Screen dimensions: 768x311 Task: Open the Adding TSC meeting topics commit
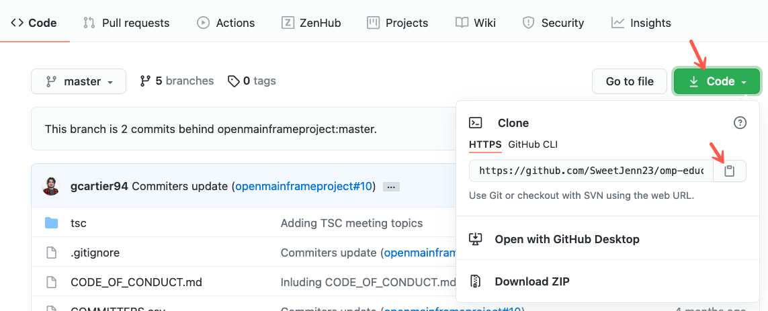[351, 223]
